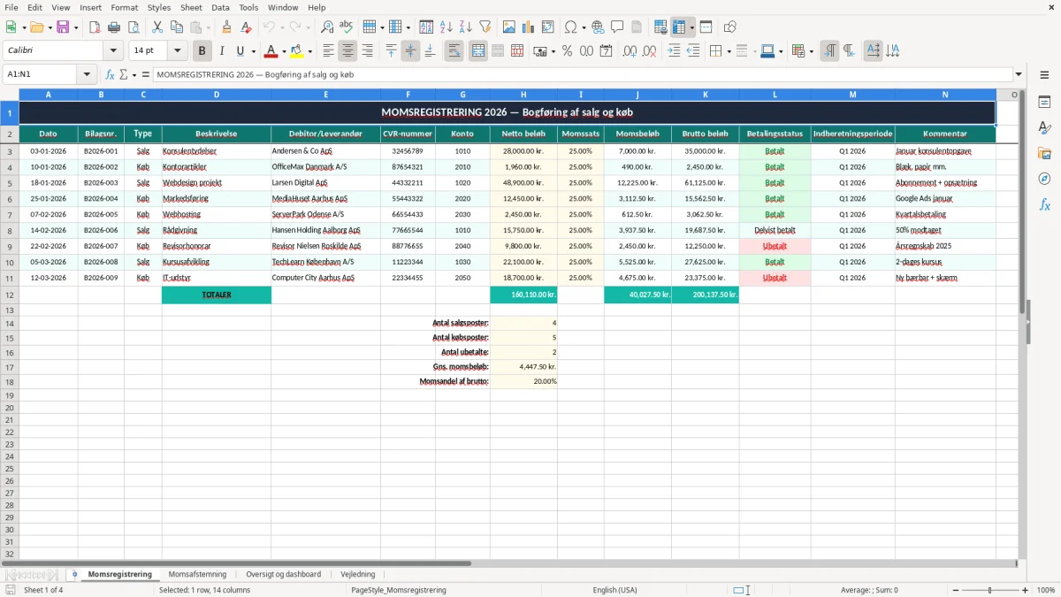Click the Zoom In plus button

click(1026, 590)
